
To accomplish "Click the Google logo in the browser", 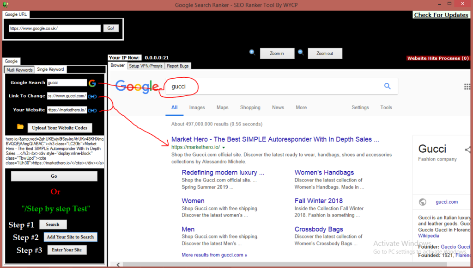I will coord(137,87).
